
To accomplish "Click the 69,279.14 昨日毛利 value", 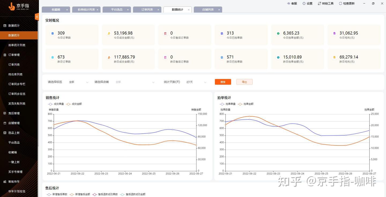I will point(349,57).
